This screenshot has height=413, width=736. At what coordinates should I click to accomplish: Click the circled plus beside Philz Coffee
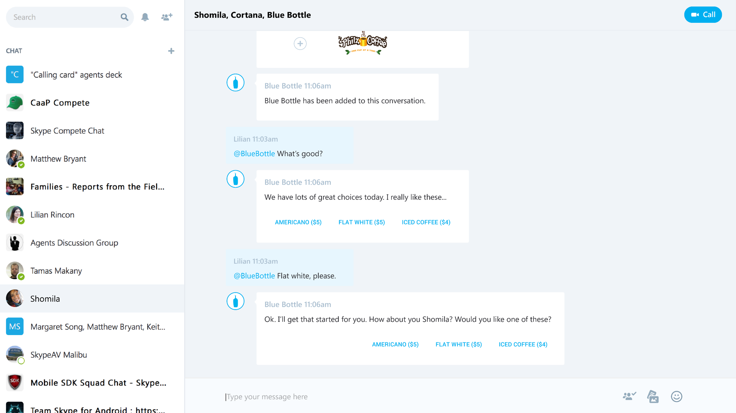pos(300,43)
